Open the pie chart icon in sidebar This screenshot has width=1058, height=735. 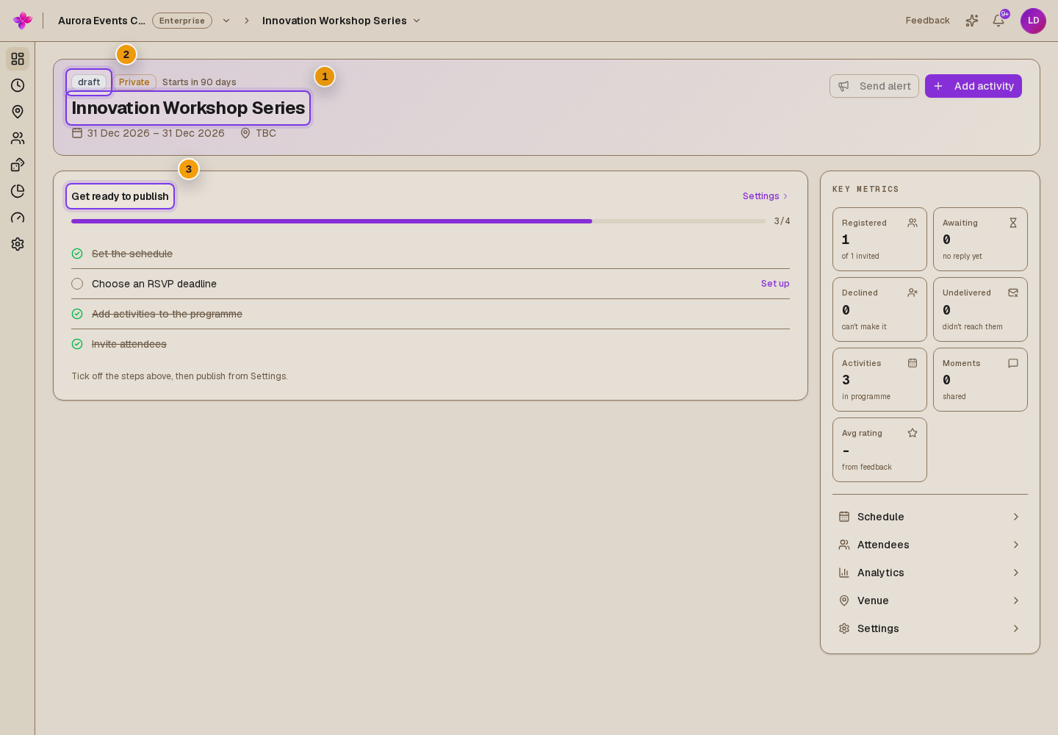click(18, 191)
